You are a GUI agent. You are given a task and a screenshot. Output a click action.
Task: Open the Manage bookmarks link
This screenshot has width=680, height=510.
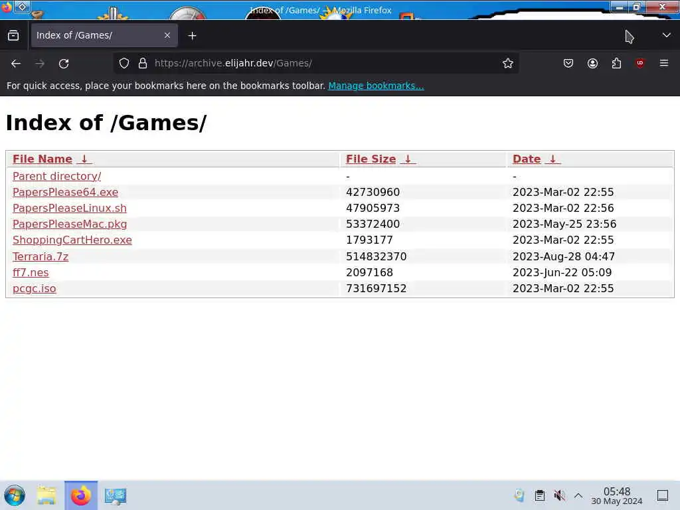(x=376, y=86)
